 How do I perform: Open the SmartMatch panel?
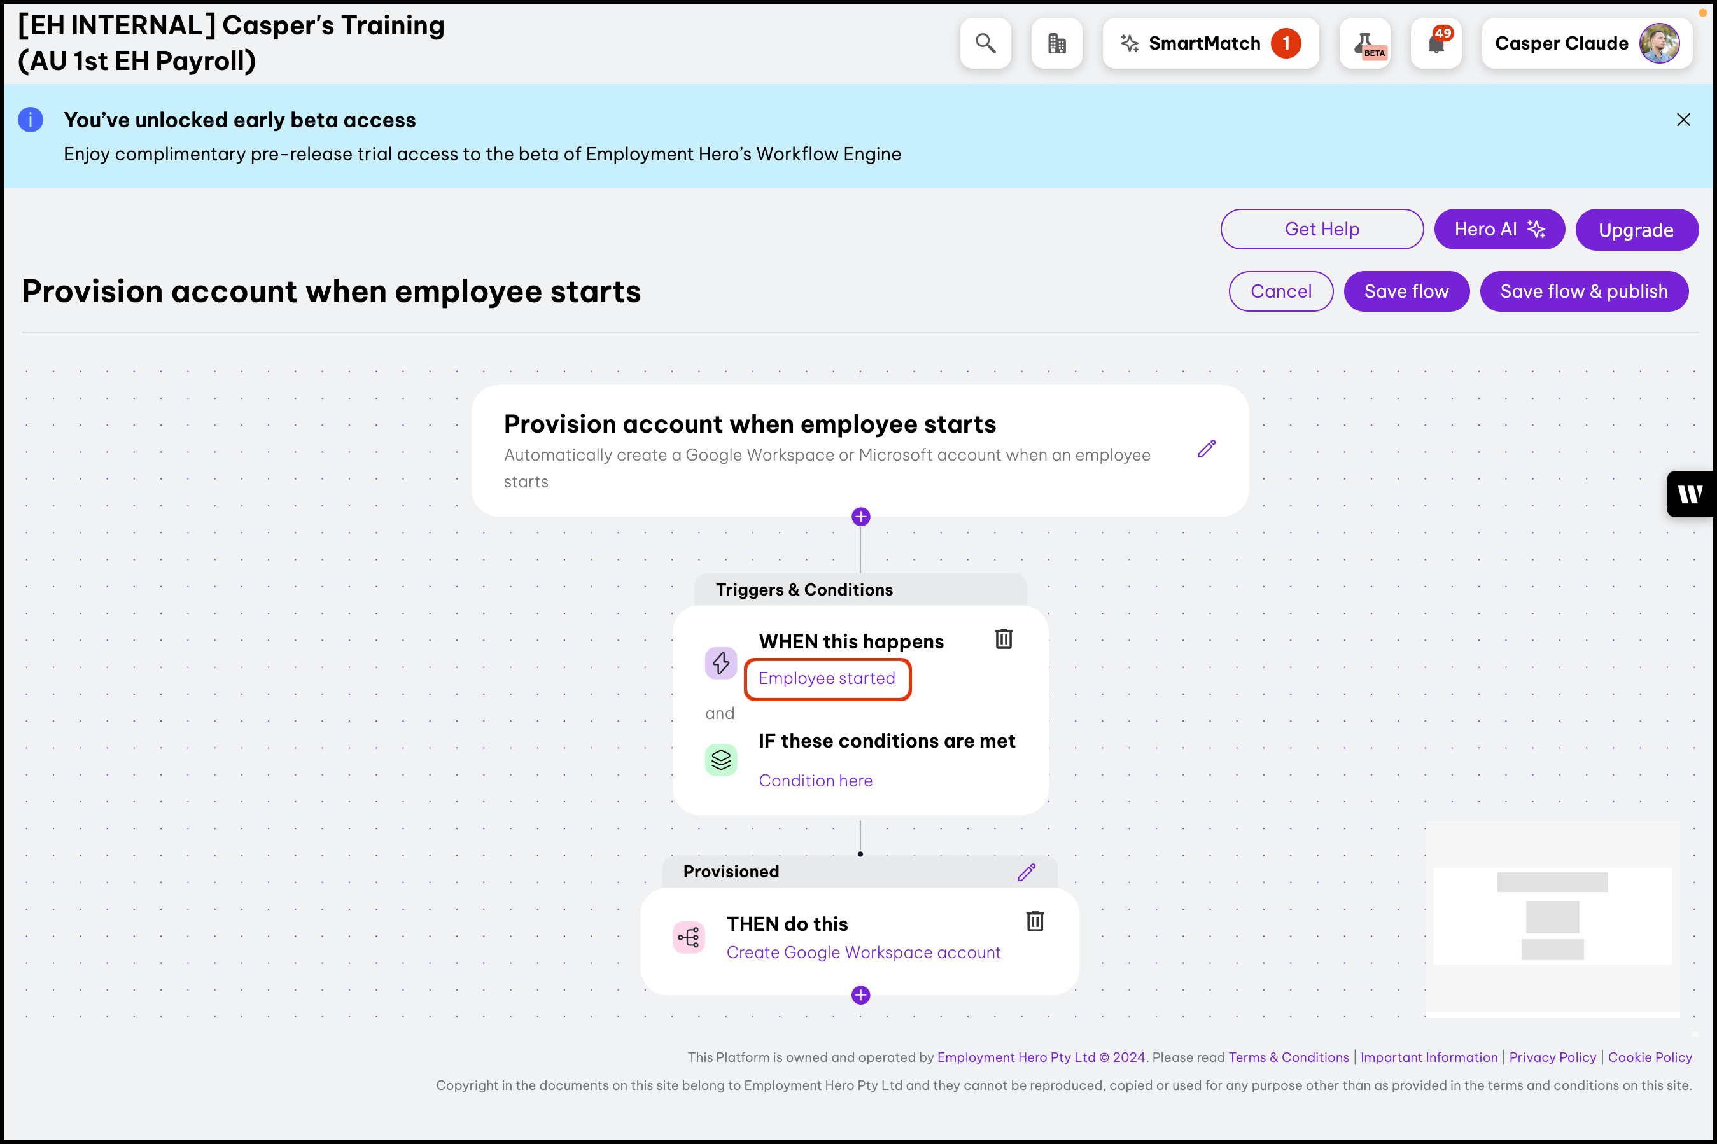tap(1210, 44)
